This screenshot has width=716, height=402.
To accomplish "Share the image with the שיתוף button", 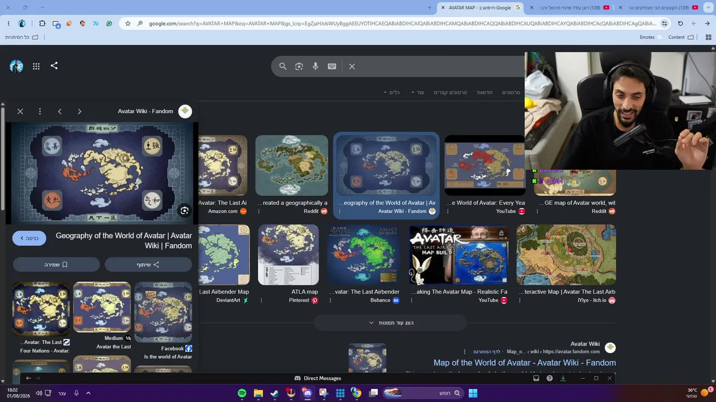I will [x=148, y=265].
